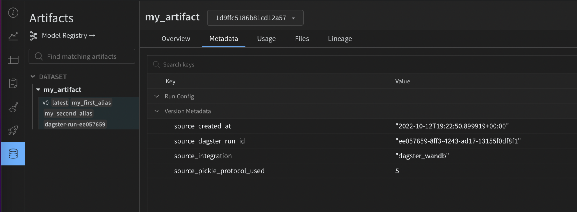
Task: Switch to the Overview tab
Action: pyautogui.click(x=176, y=39)
